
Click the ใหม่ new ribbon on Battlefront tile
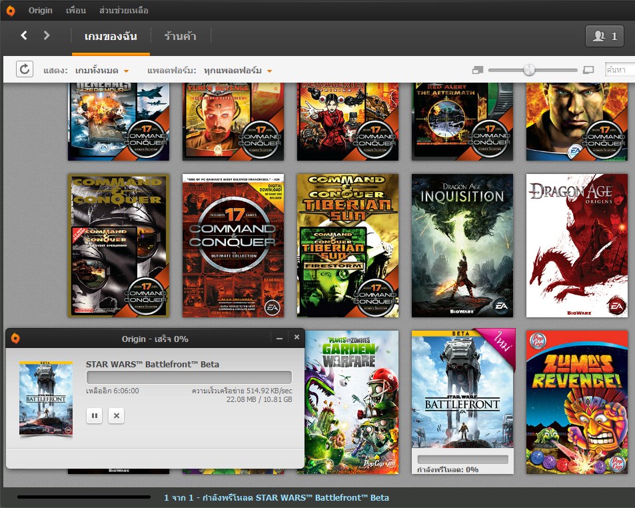pos(500,343)
